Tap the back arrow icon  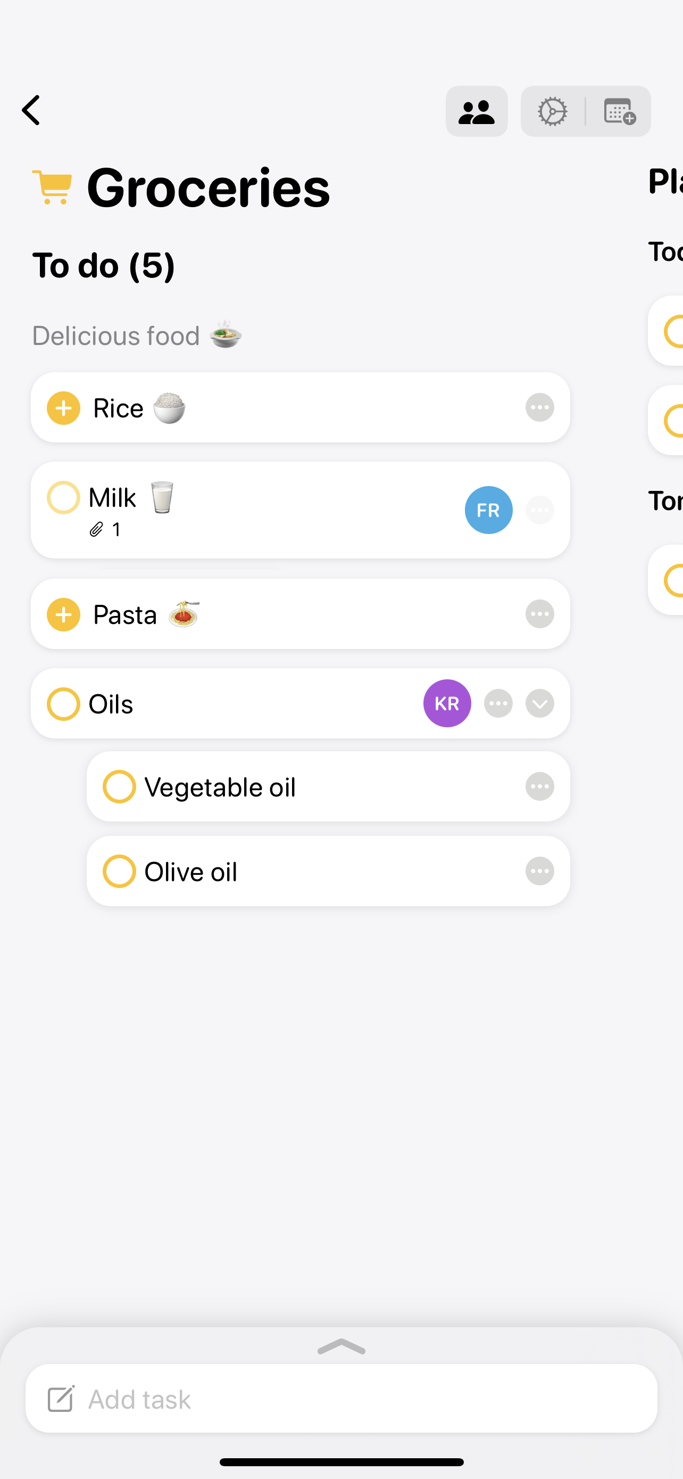click(x=31, y=110)
